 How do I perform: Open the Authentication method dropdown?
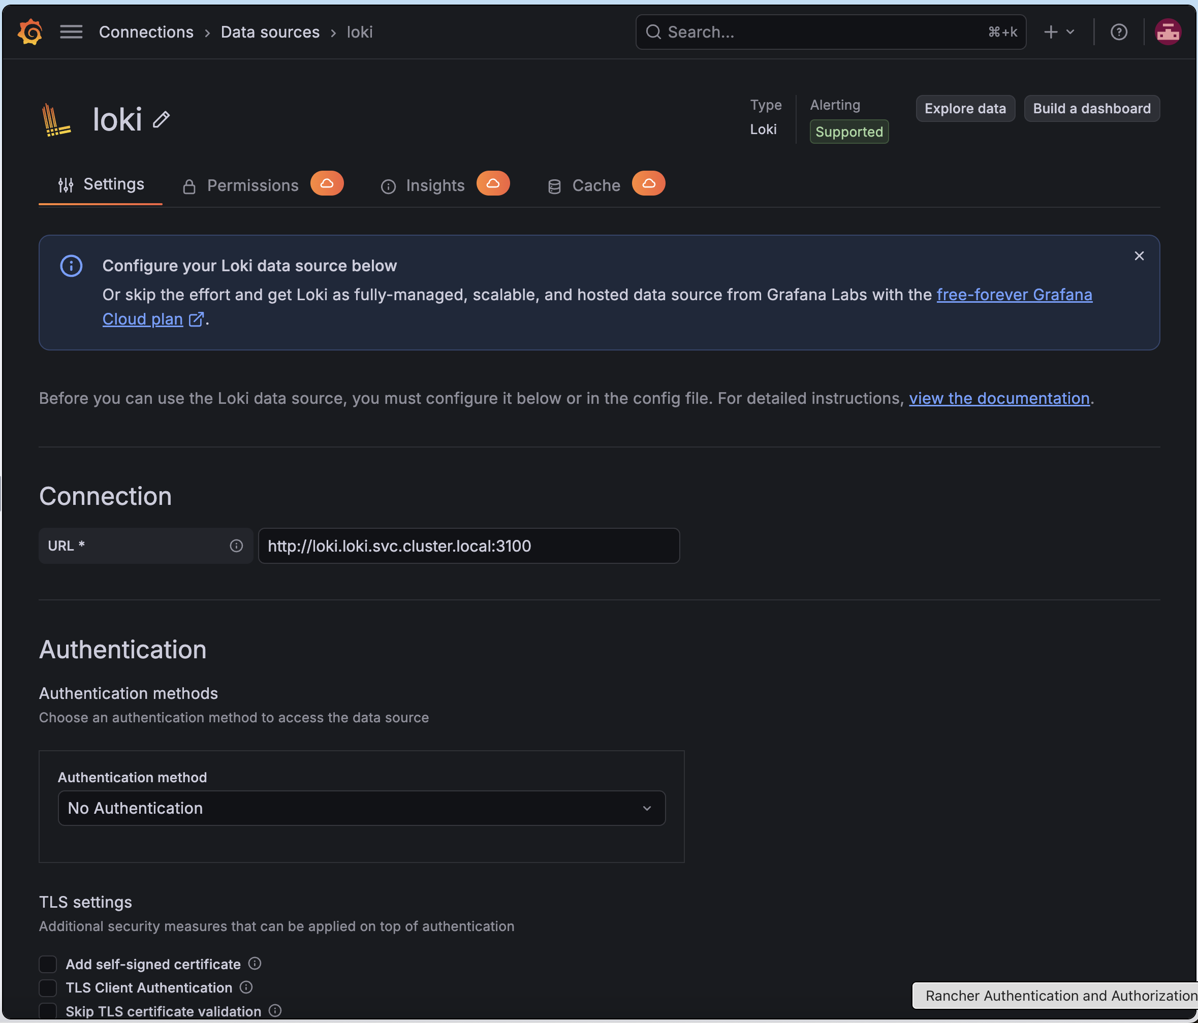click(361, 808)
